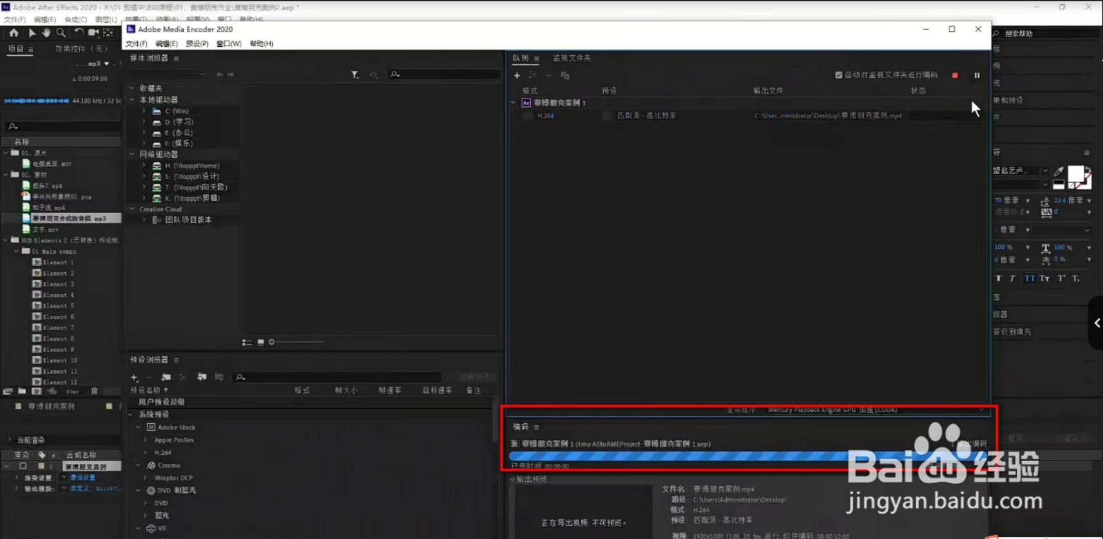1103x539 pixels.
Task: Open font family dropdown in Character panel
Action: pos(1045,170)
